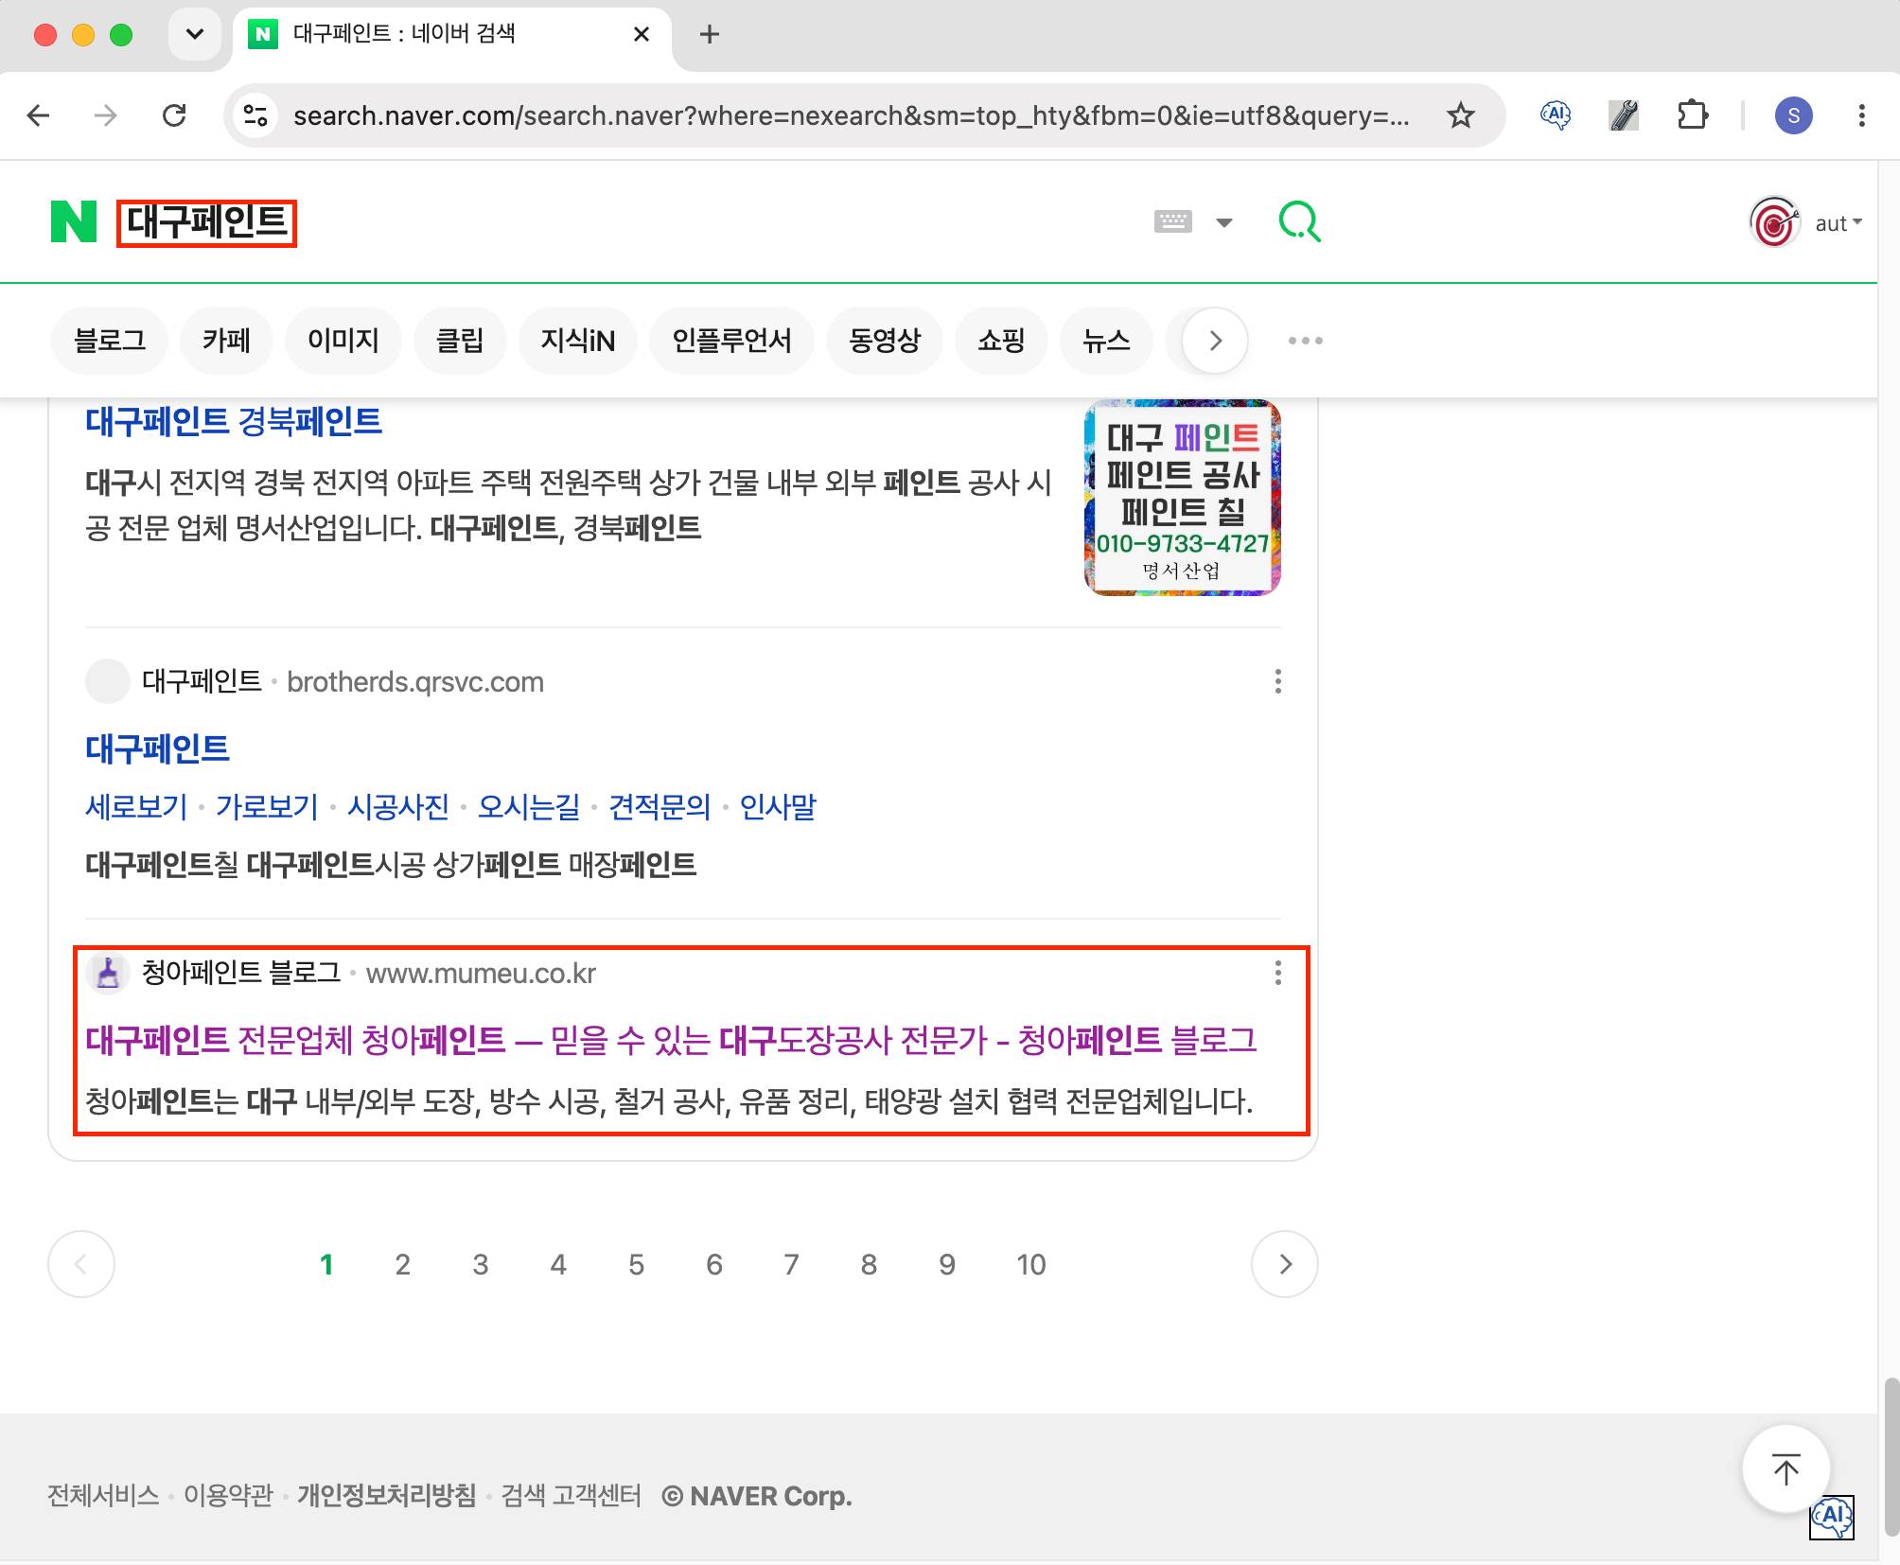Open a new browser tab
This screenshot has height=1565, width=1900.
click(709, 35)
